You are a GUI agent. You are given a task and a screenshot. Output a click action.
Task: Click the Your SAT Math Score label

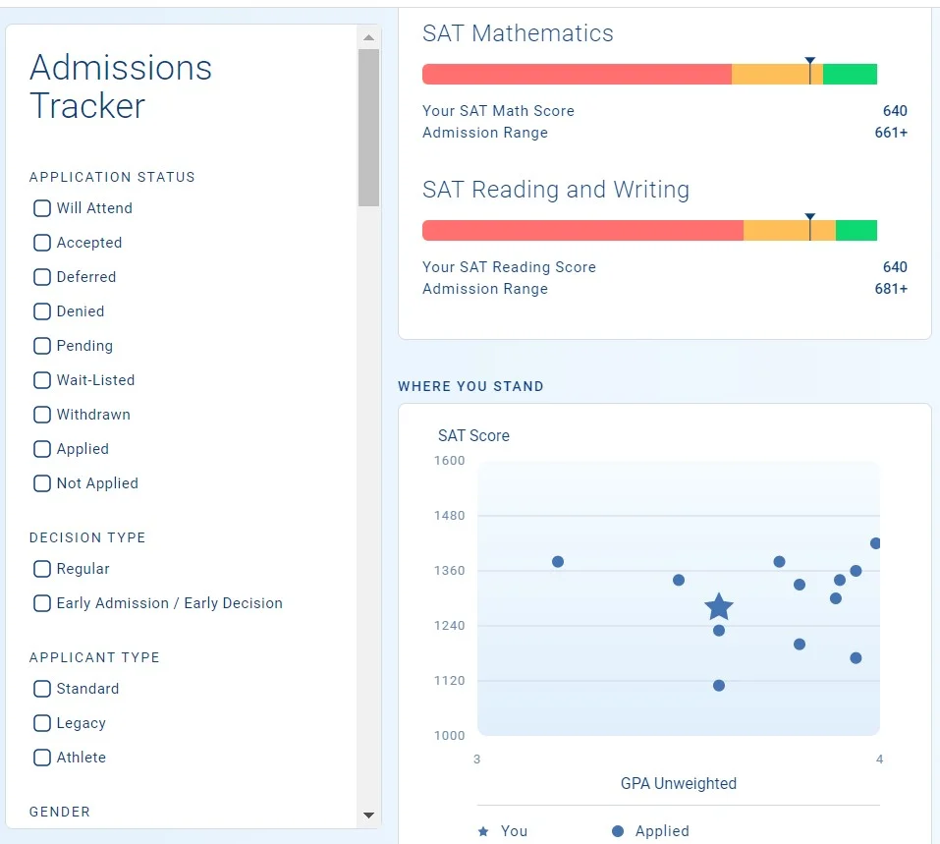(498, 111)
